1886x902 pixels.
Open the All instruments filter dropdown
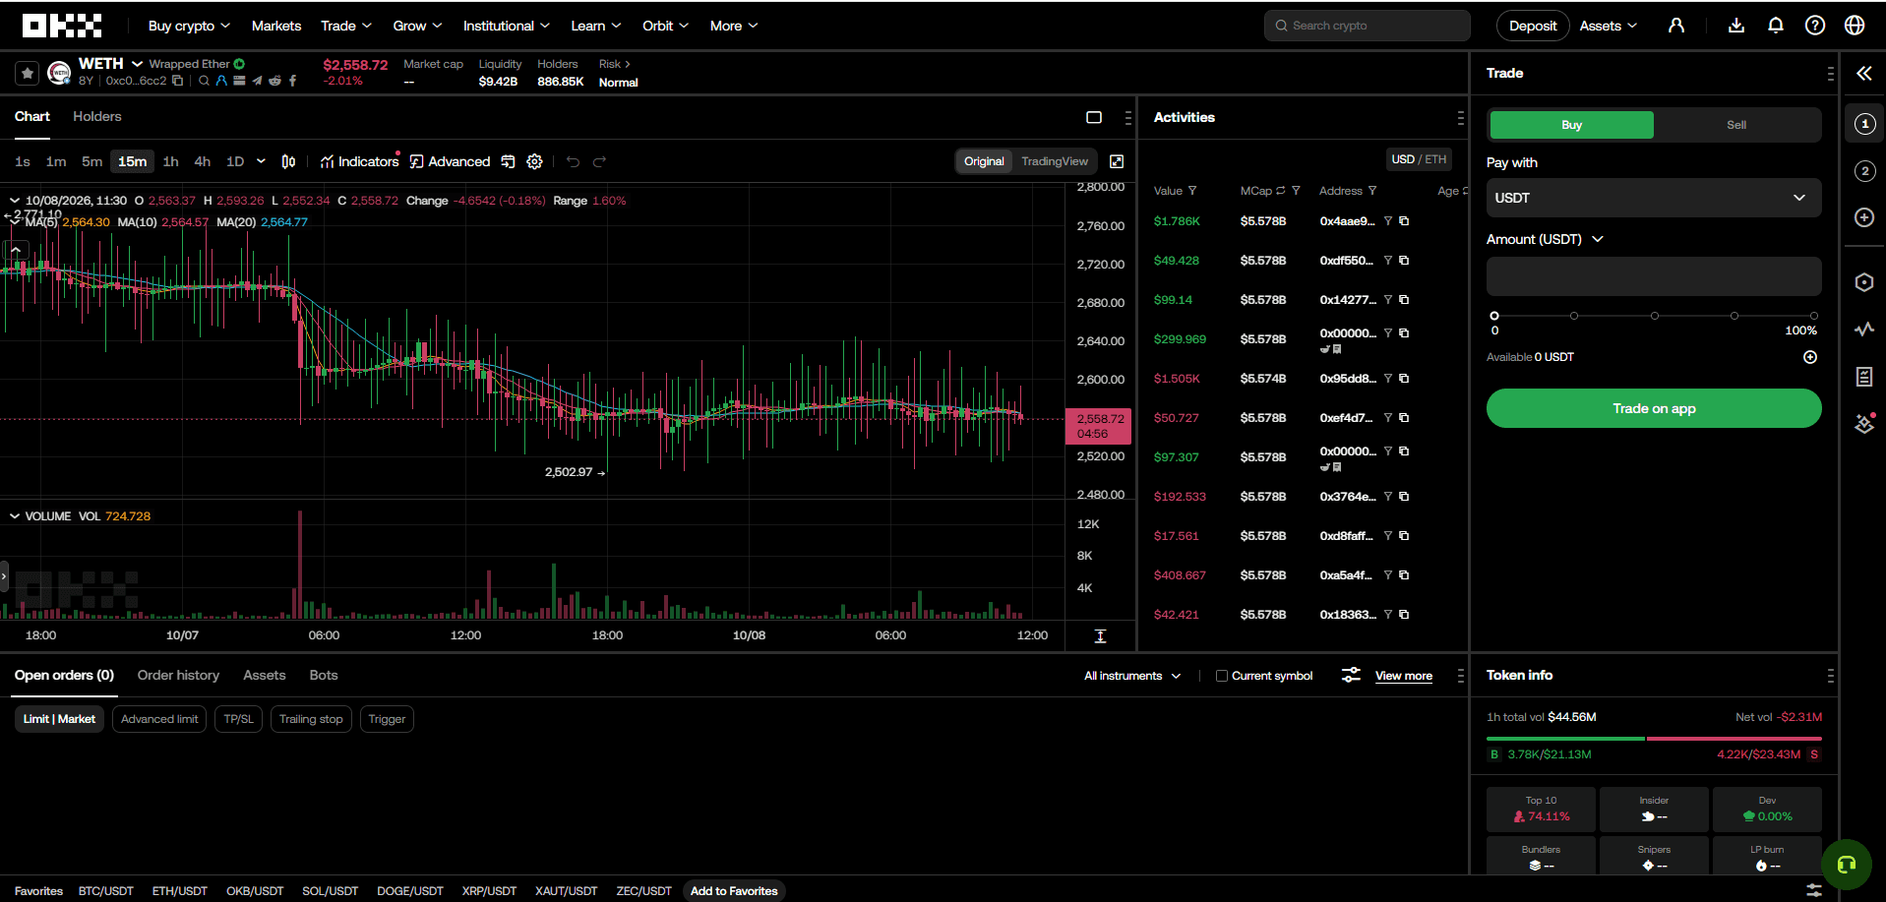[1132, 676]
